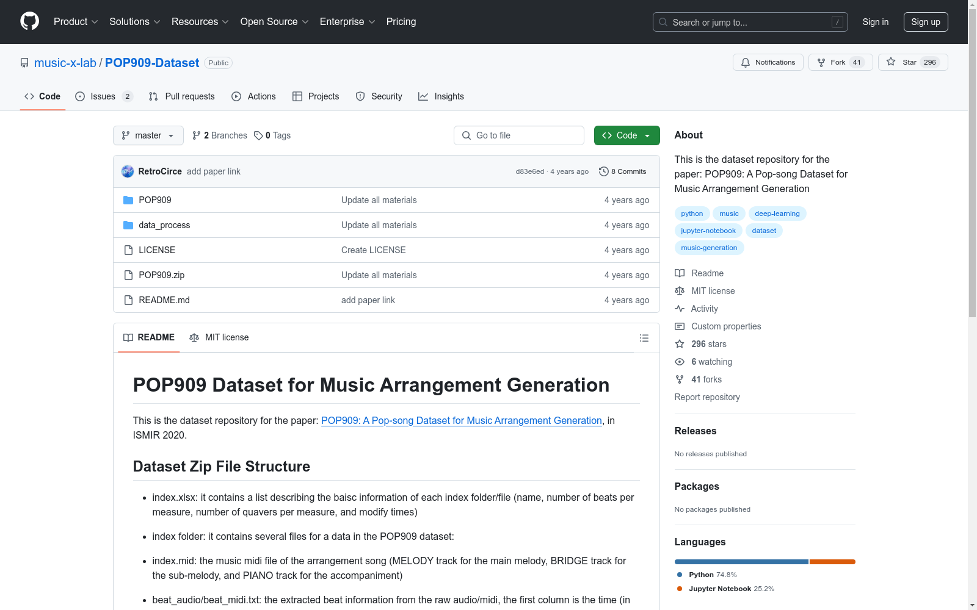Open commit d83e6ed hash link
Screen dimensions: 977x610
[x=529, y=171]
